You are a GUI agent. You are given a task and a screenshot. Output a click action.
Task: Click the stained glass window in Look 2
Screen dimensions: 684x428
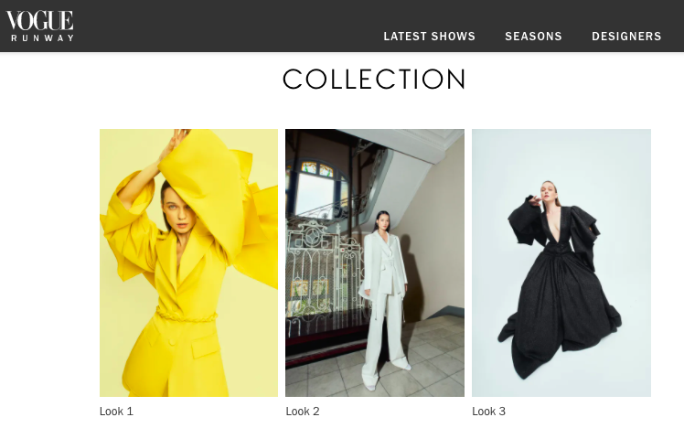pos(317,168)
